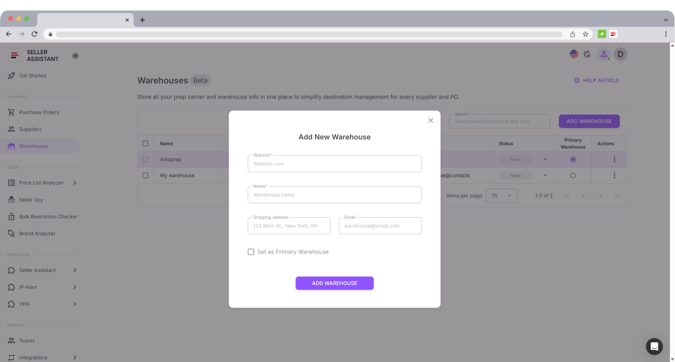Open actions menu for Amzprep row
Image resolution: width=675 pixels, height=362 pixels.
614,159
